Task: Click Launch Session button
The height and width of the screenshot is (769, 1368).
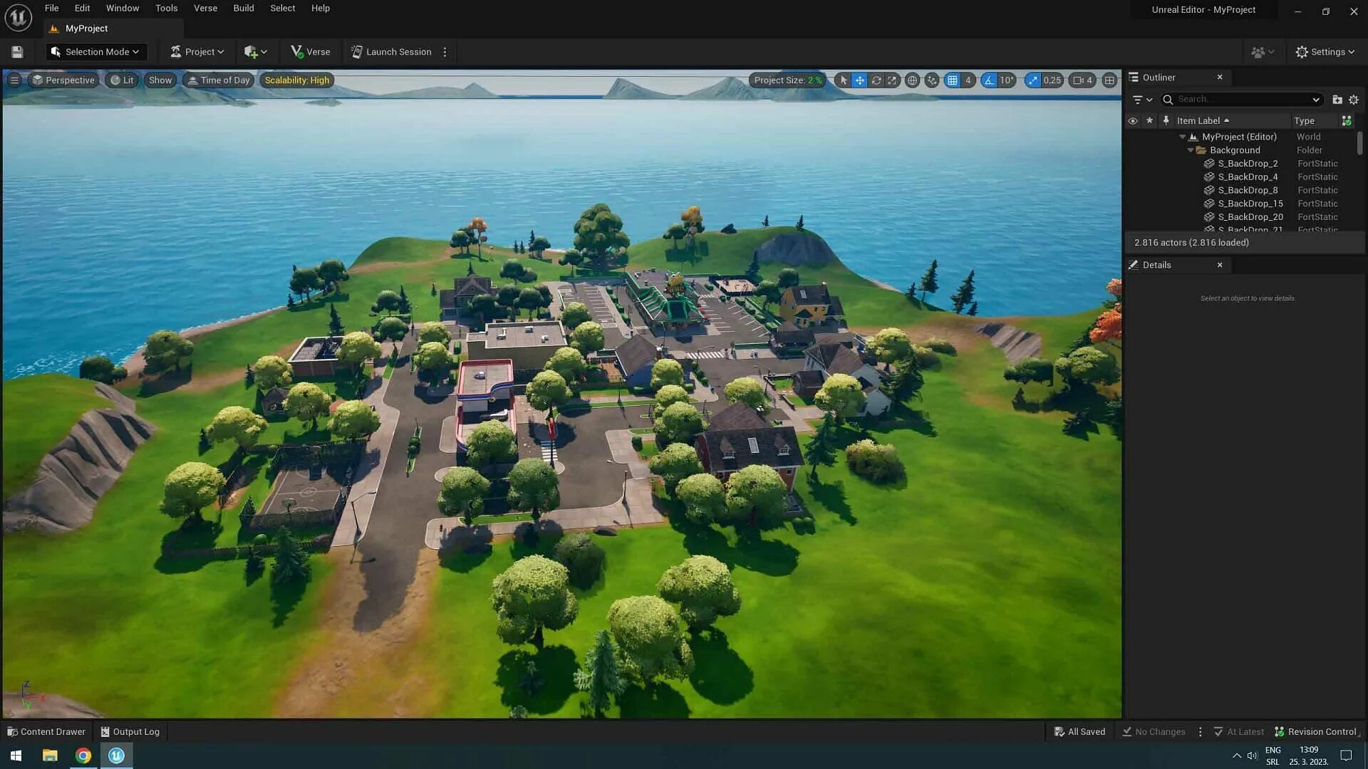Action: (x=391, y=52)
